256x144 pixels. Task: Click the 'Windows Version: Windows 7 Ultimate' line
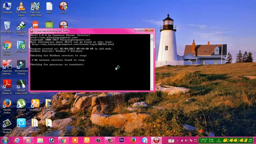click(56, 51)
